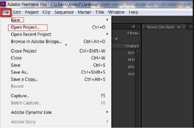Expand the New submenu arrow

point(107,20)
